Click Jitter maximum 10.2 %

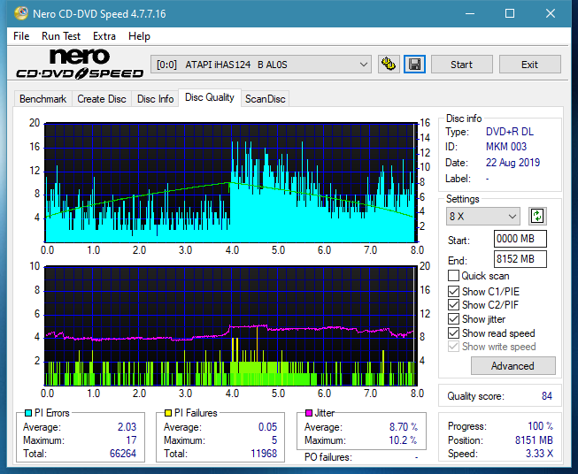click(403, 440)
